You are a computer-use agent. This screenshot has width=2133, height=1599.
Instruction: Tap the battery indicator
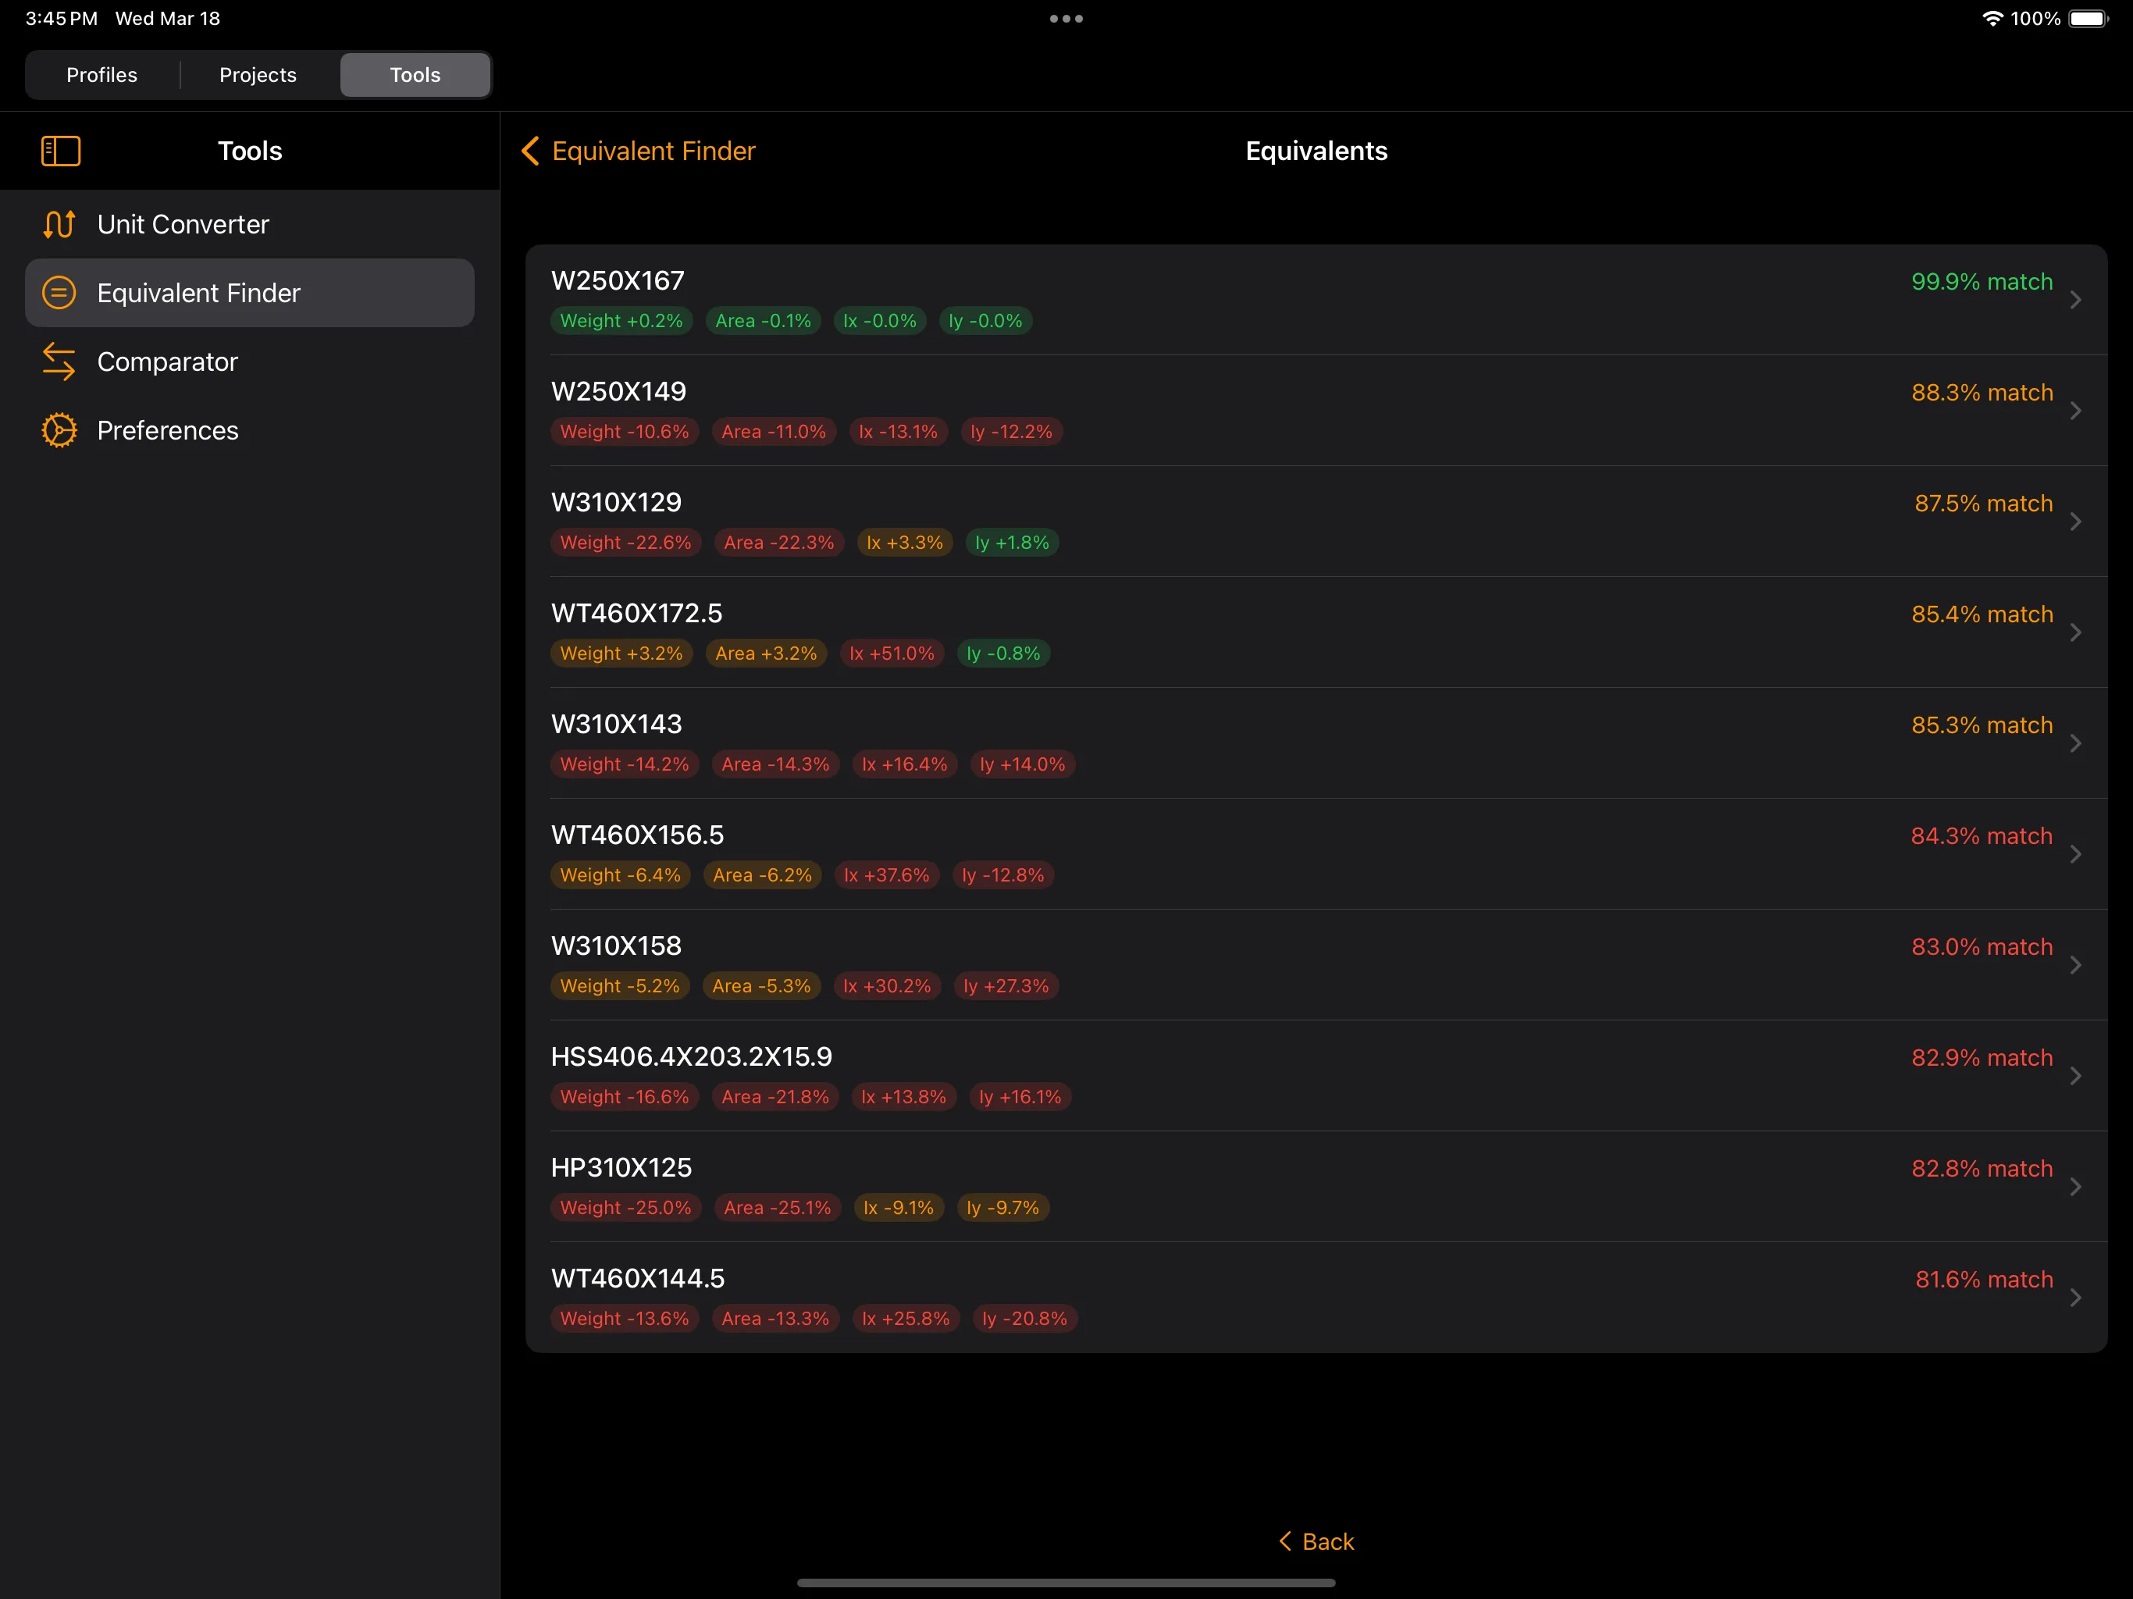point(2085,18)
